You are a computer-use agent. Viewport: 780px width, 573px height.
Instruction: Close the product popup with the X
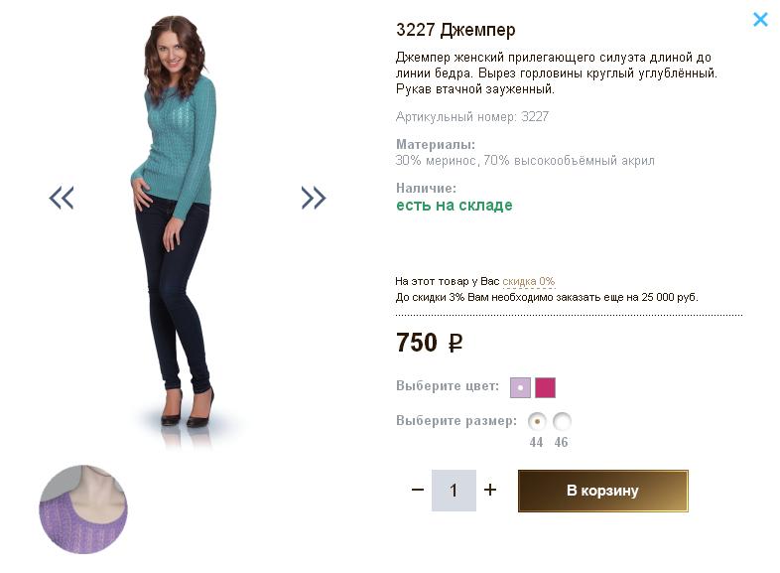[760, 19]
